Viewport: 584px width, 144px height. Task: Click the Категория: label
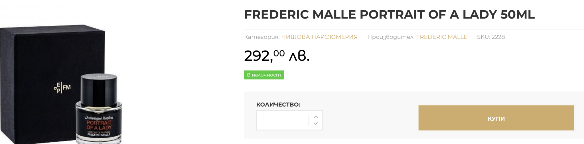pos(261,37)
